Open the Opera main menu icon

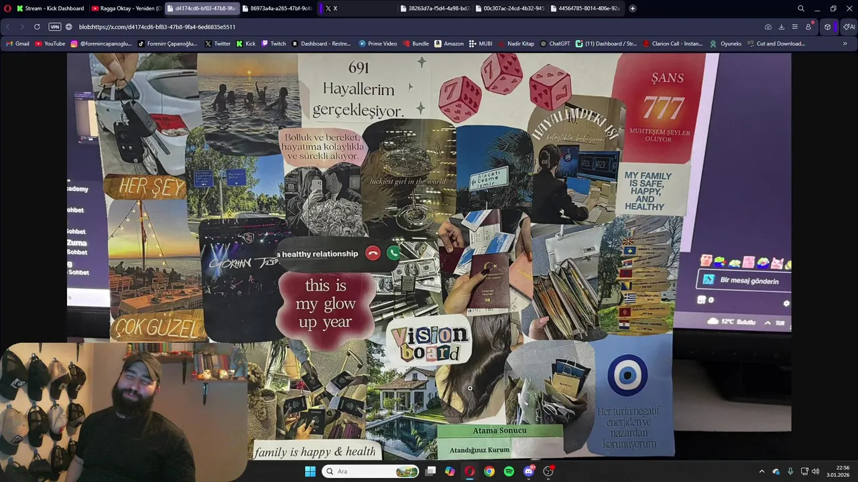click(x=7, y=9)
